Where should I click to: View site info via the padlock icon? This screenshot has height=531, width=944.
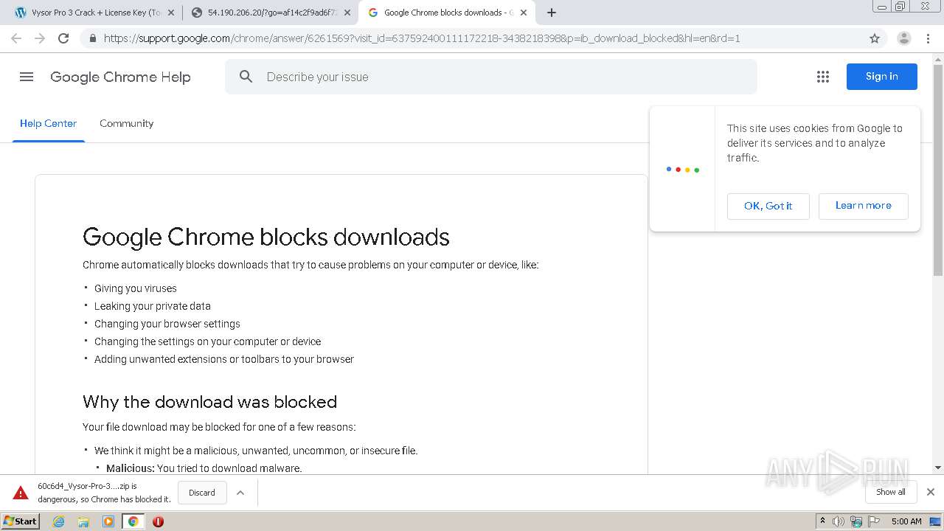[92, 38]
